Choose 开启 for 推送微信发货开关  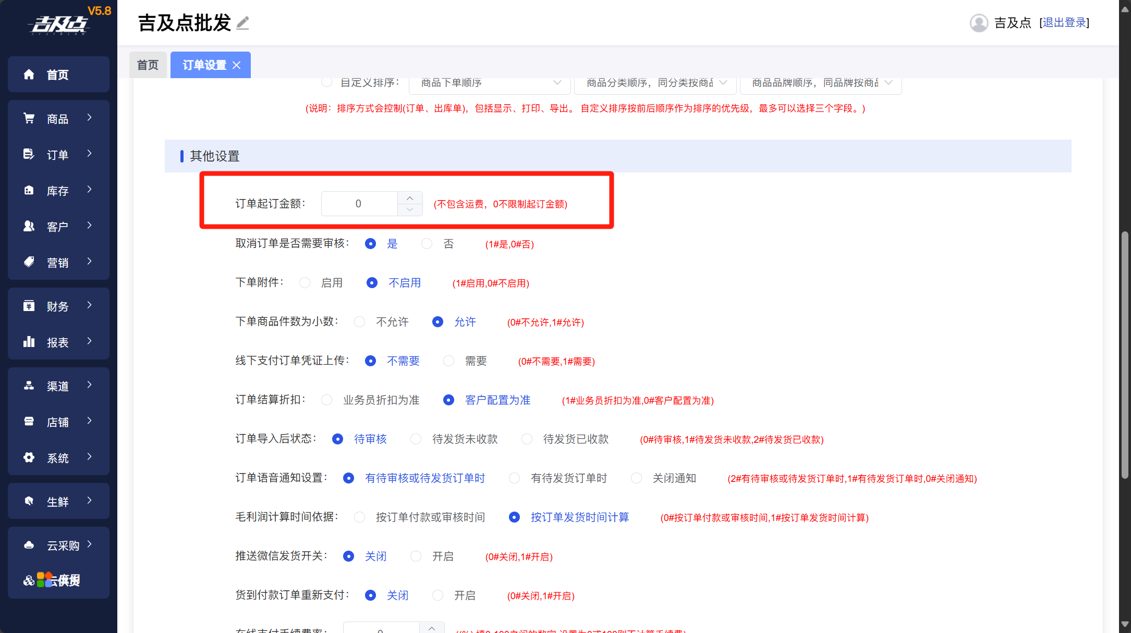pos(416,556)
